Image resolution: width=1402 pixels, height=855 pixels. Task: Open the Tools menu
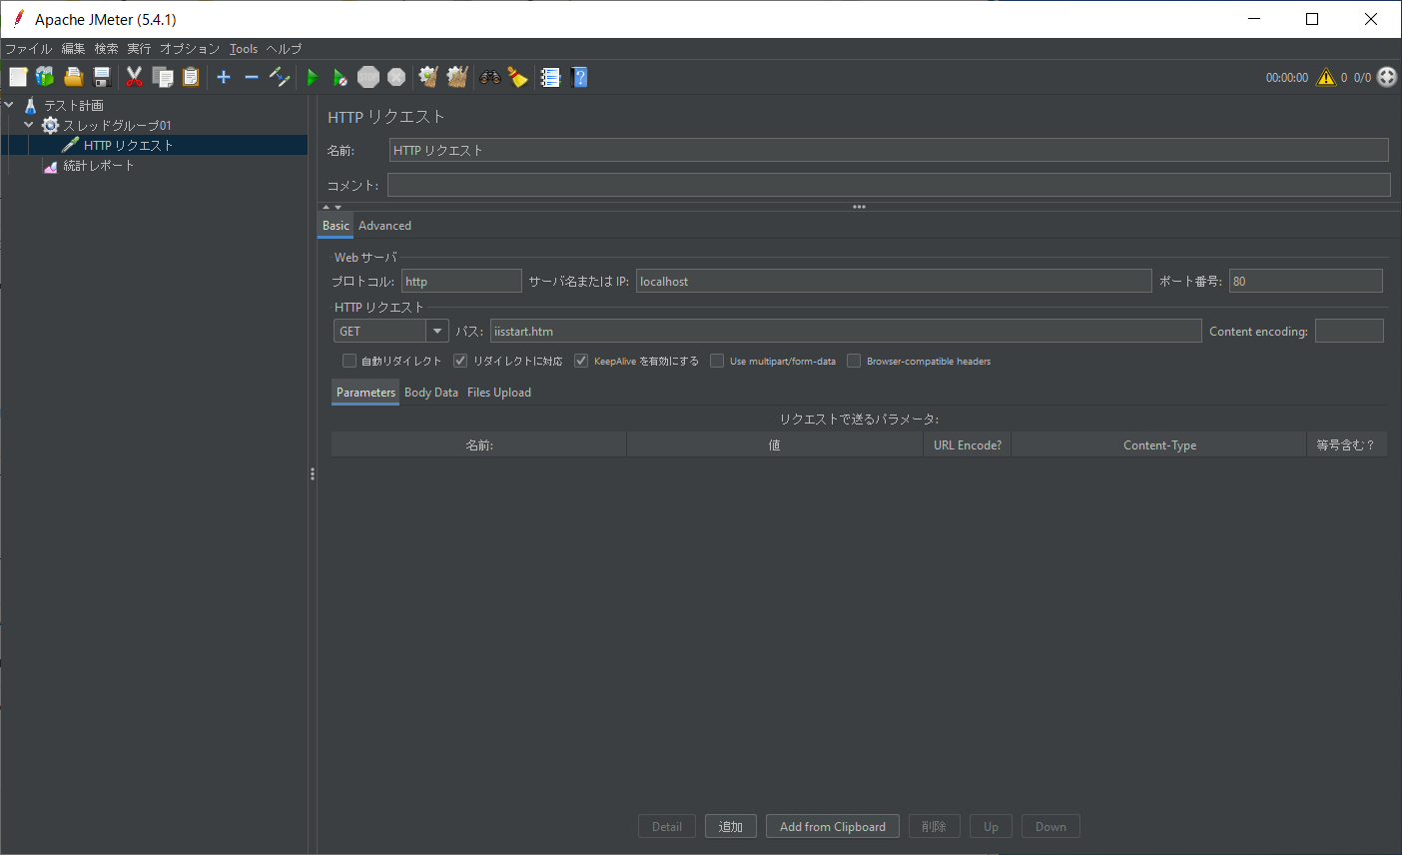coord(244,48)
